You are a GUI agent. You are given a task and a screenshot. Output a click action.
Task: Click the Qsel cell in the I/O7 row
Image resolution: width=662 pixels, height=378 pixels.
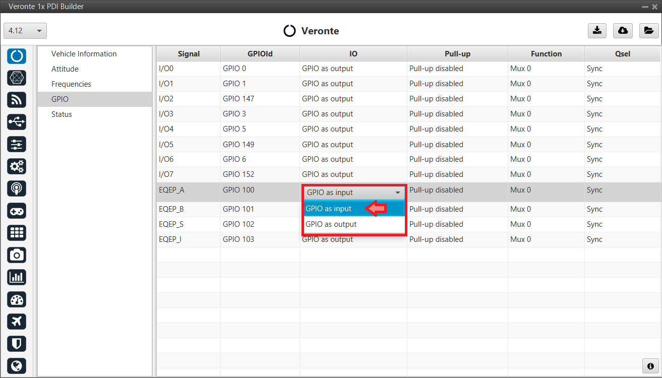point(623,174)
